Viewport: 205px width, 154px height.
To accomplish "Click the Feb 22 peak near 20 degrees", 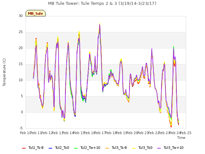I will click(152, 49).
